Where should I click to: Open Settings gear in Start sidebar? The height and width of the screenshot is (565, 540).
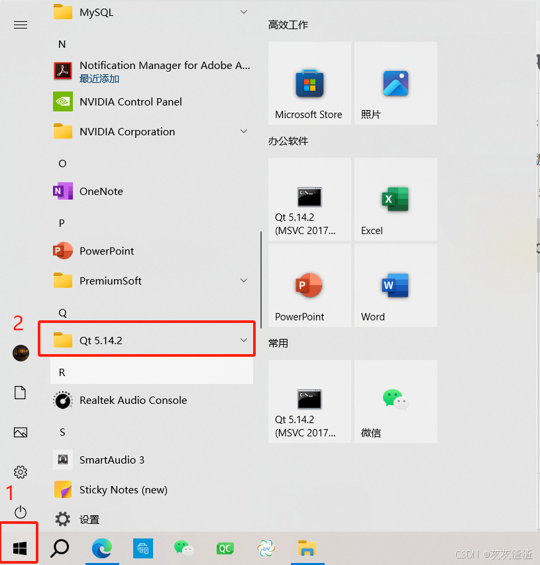(x=21, y=472)
